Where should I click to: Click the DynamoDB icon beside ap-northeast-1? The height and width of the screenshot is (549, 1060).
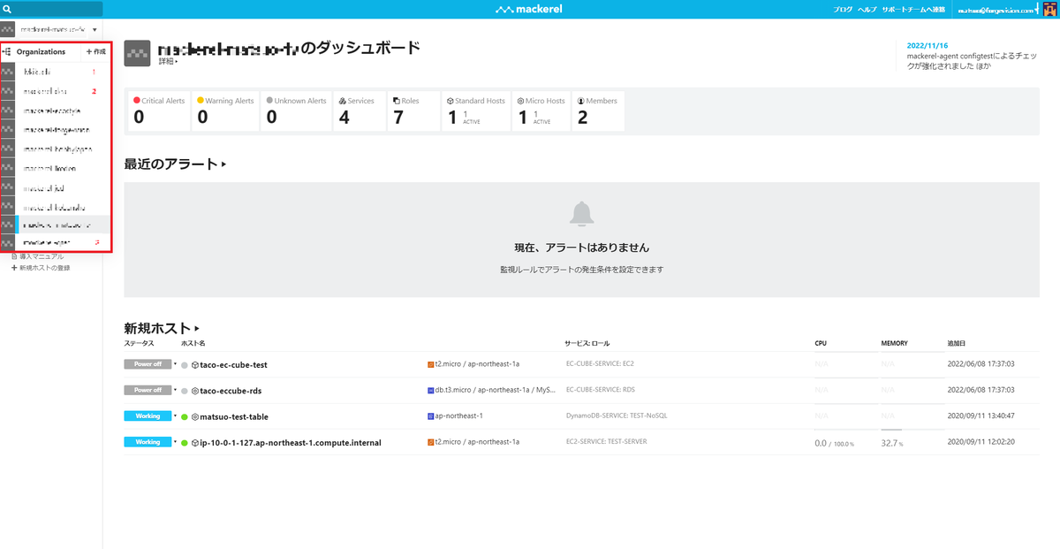[430, 416]
